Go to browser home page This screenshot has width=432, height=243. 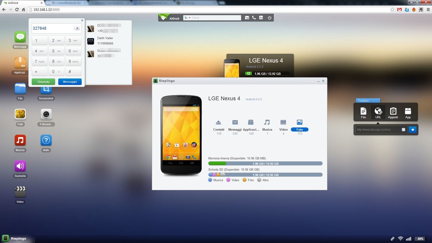click(x=23, y=9)
